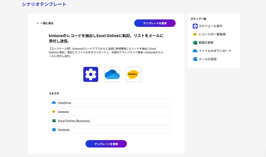Select the OneDrive connector row
This screenshot has height=157, width=266.
tap(109, 103)
